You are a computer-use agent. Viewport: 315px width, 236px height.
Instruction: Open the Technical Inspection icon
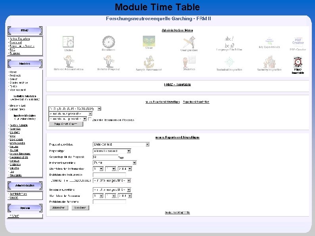[229, 62]
